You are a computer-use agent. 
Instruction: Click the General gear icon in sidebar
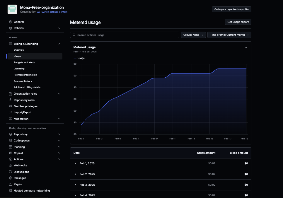pyautogui.click(x=11, y=22)
